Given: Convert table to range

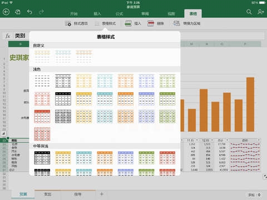Looking at the screenshot, I should coord(187,23).
